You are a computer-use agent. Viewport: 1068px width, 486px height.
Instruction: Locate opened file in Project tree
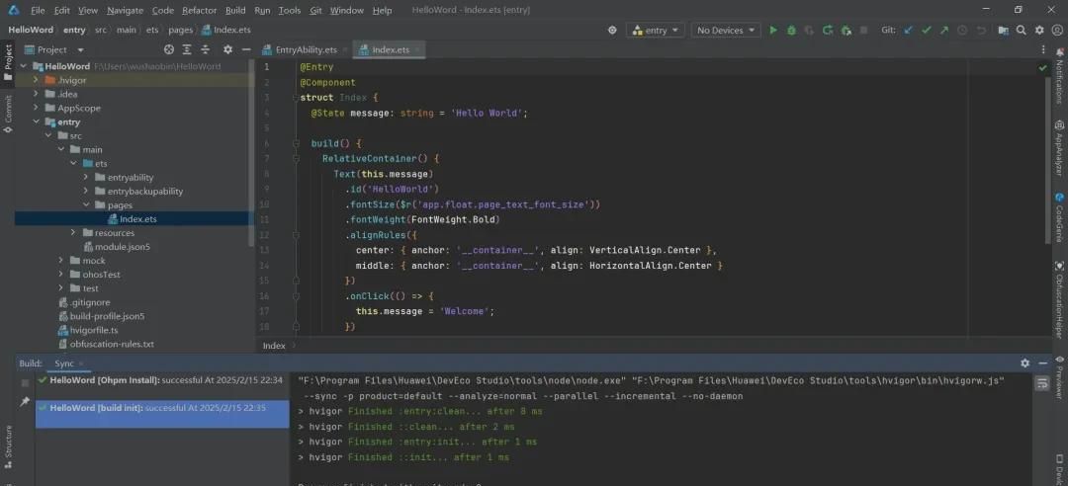point(169,49)
